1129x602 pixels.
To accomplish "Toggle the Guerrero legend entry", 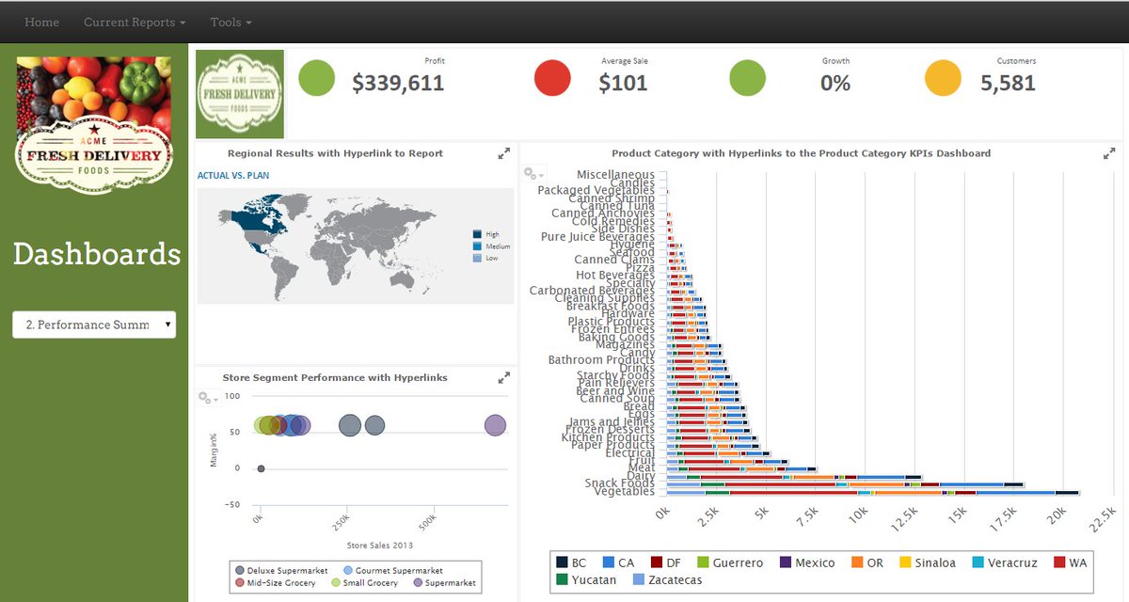I will (729, 562).
